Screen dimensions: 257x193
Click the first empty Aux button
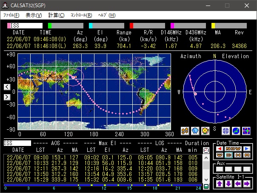point(220,169)
